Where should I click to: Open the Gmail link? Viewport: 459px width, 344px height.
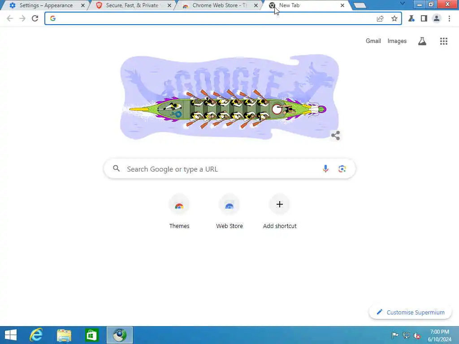coord(373,41)
